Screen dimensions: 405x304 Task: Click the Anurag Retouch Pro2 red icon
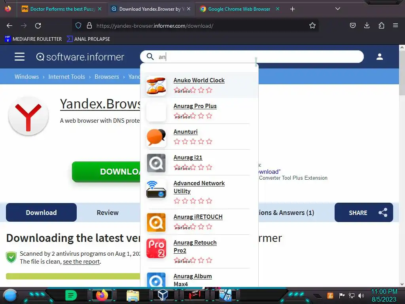point(156,249)
